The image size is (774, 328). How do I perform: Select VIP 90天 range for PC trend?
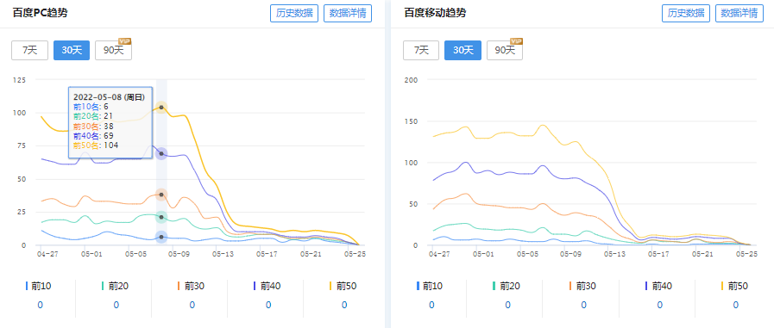pyautogui.click(x=114, y=50)
